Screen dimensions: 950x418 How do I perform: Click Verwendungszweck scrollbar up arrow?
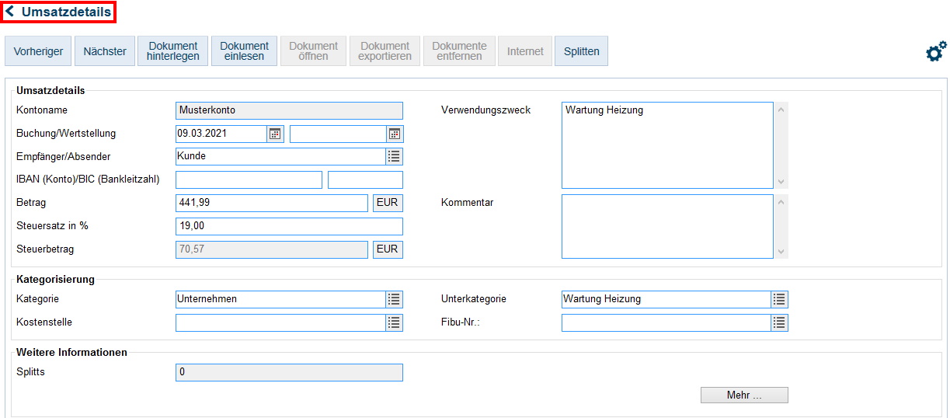(781, 109)
